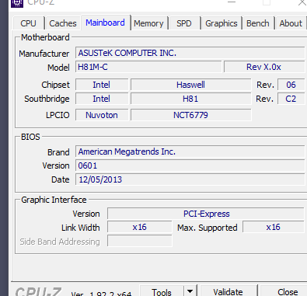The image size is (307, 296).
Task: Go to the Memory tab
Action: [148, 23]
